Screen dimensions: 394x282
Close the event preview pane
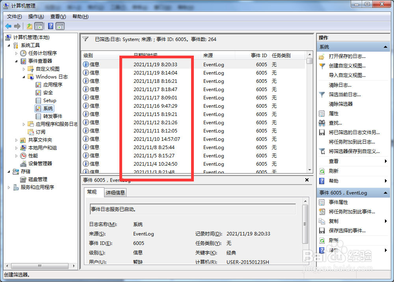307,180
